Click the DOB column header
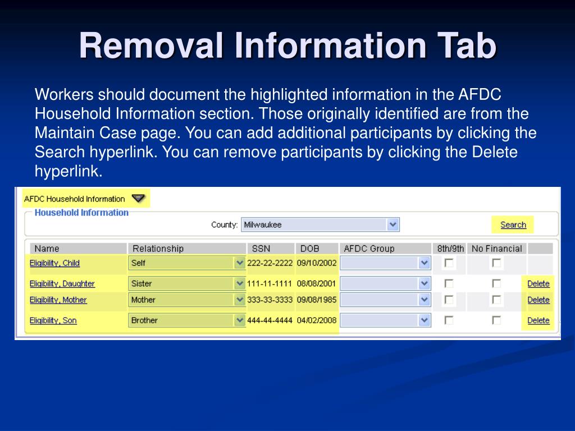The width and height of the screenshot is (575, 431). [317, 249]
